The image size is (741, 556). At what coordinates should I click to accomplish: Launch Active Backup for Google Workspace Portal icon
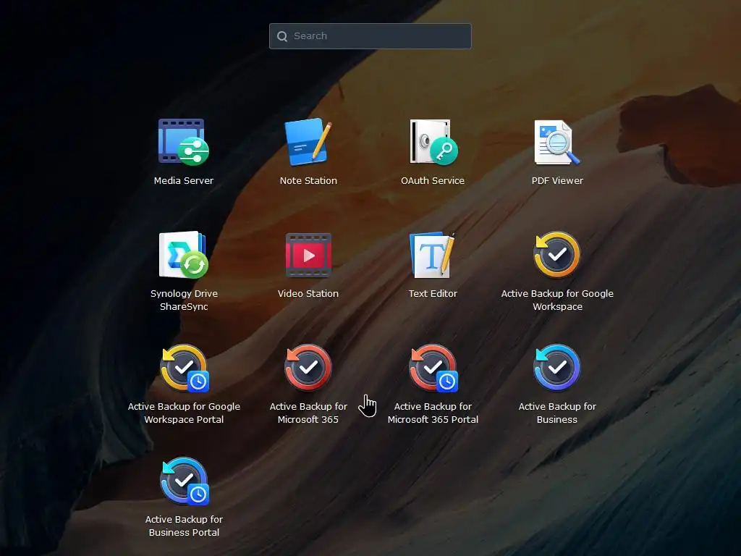(185, 368)
